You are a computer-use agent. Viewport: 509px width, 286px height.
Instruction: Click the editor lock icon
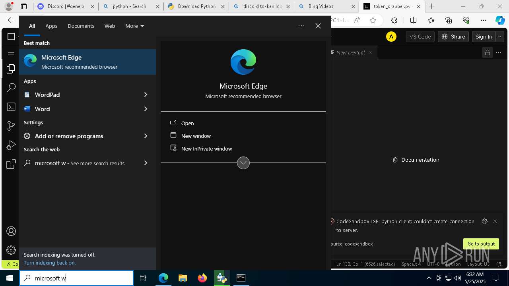point(487,52)
